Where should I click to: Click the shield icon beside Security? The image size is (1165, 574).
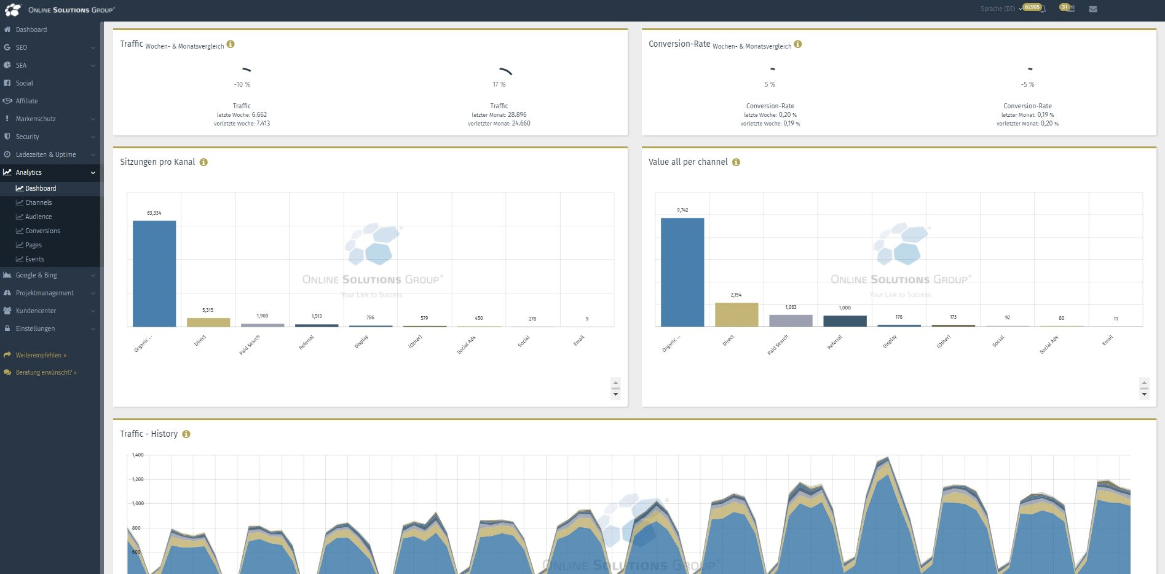coord(7,137)
